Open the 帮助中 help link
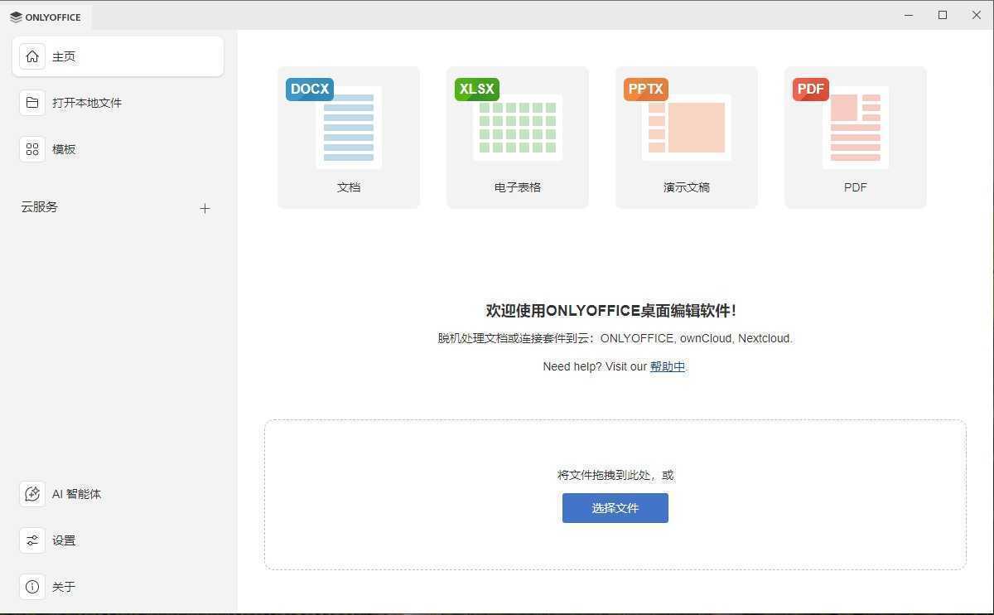This screenshot has height=615, width=994. [668, 366]
